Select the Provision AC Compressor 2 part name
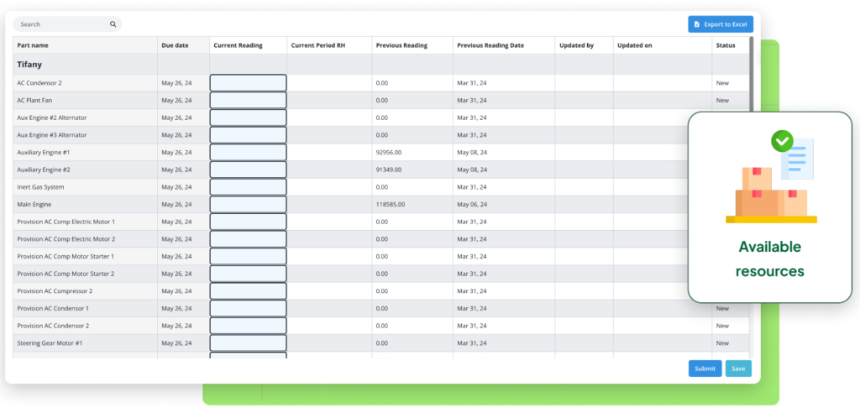Screen dimensions: 860x413 coord(55,290)
